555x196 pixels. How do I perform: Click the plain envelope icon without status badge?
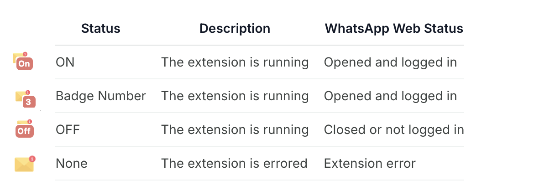click(x=25, y=164)
